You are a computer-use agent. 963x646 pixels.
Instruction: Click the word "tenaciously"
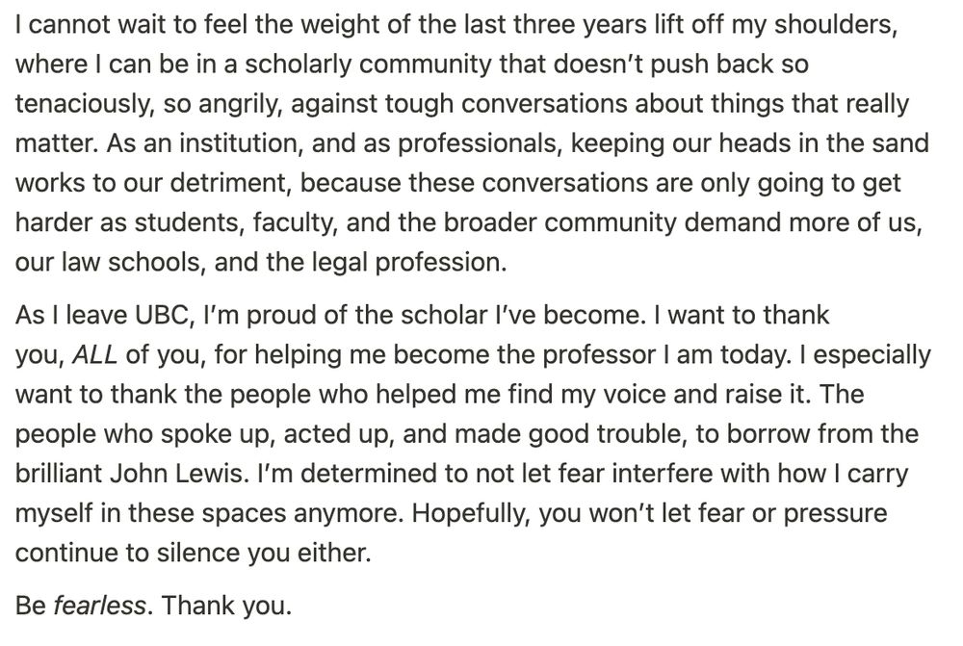81,104
